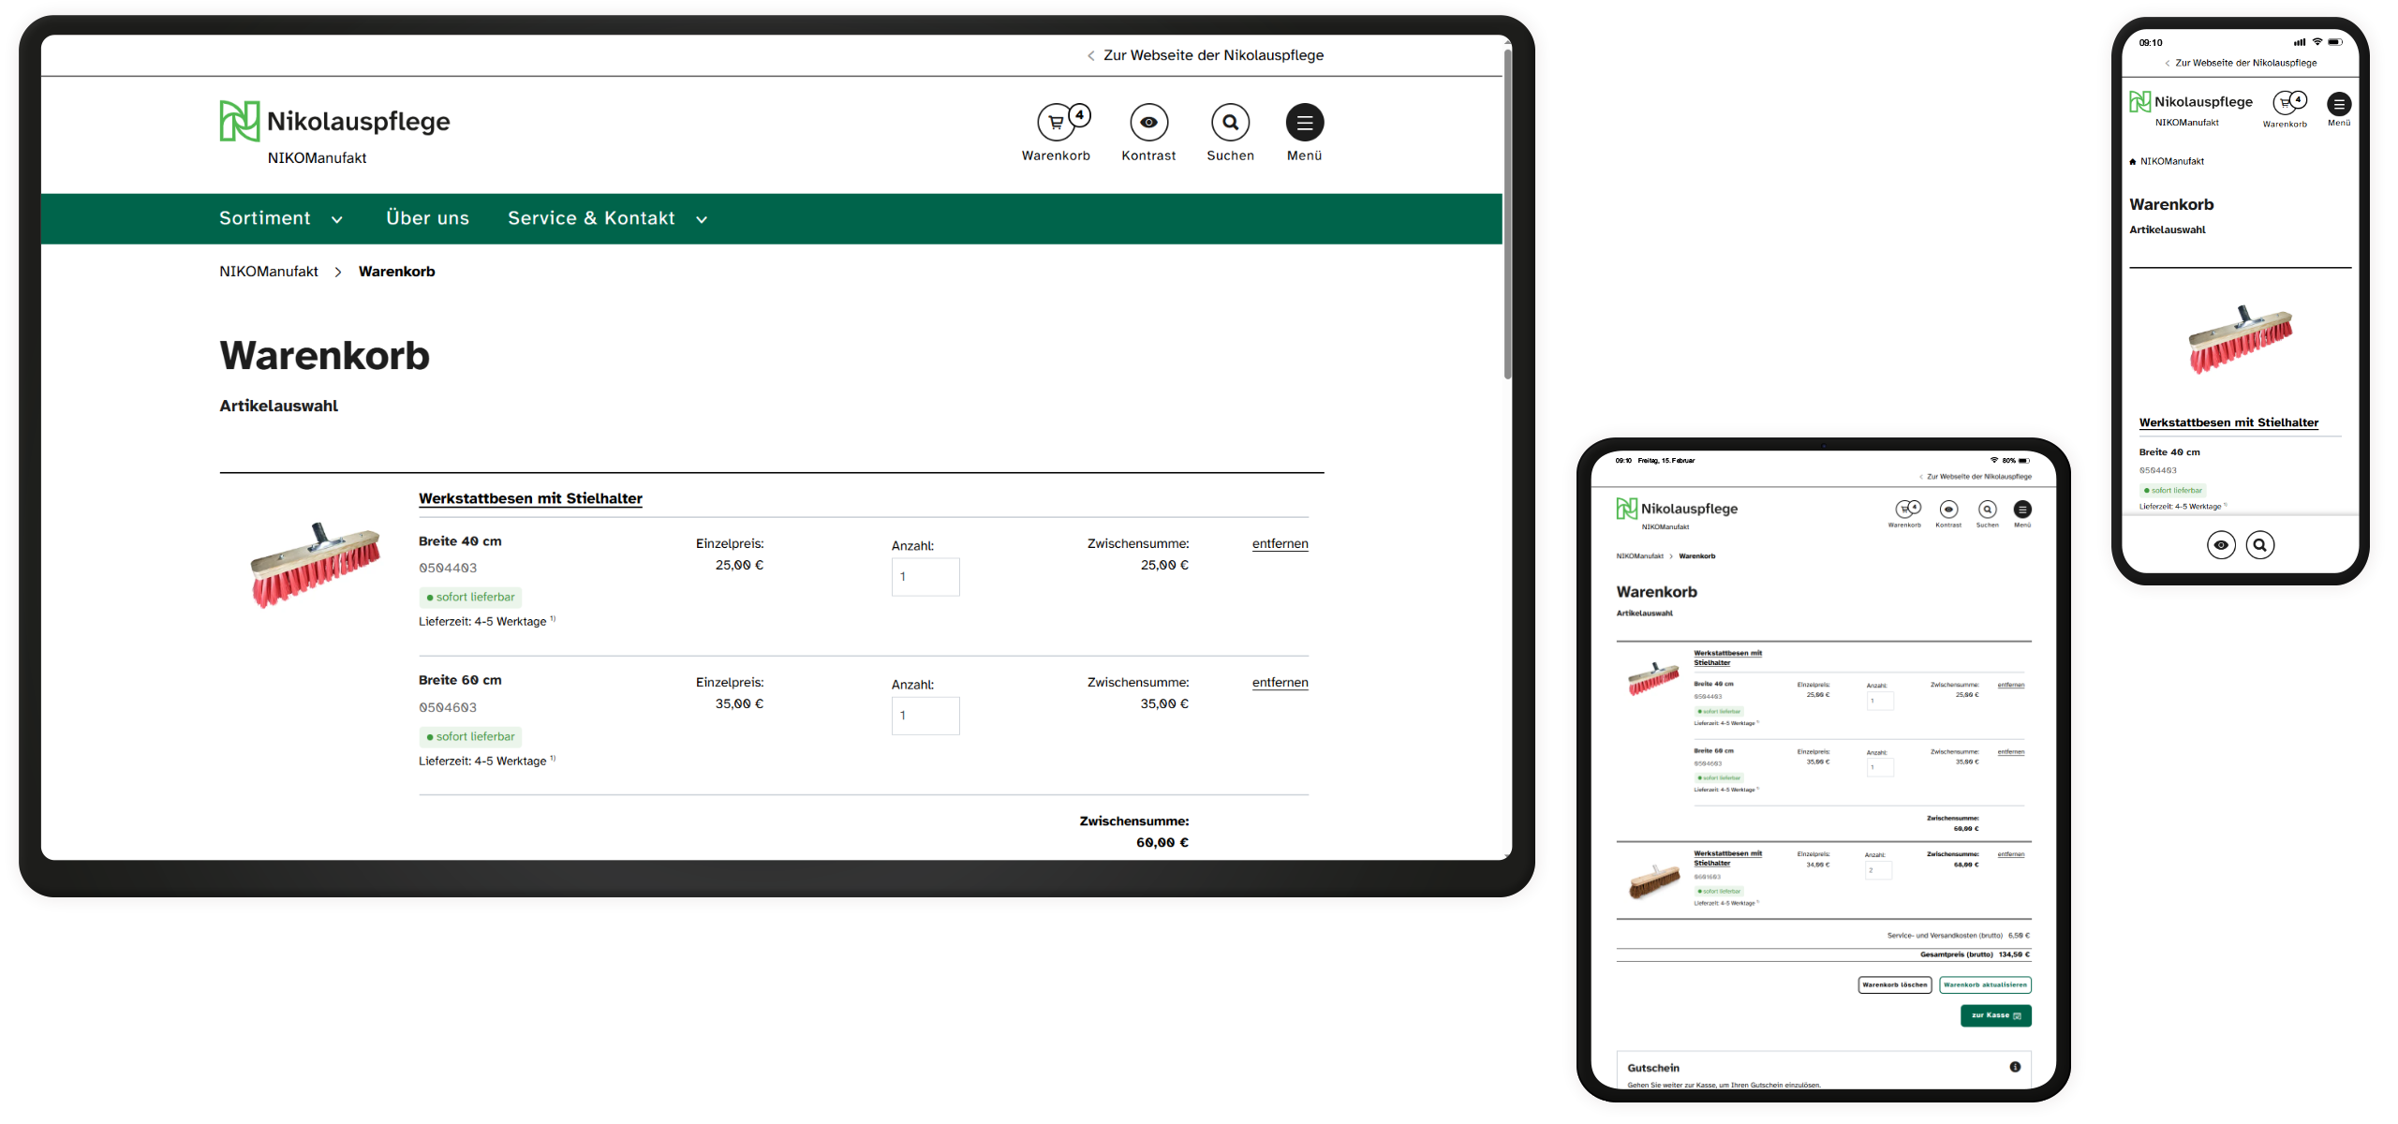Open the Warenkorb cart icon on desktop view
The image size is (2398, 1124).
pyautogui.click(x=1056, y=123)
